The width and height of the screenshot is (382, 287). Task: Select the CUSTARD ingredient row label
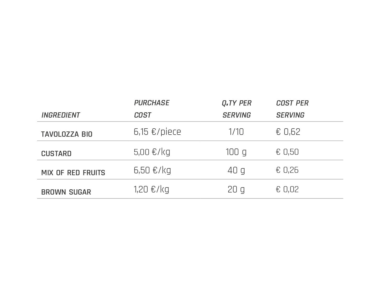[x=56, y=153]
